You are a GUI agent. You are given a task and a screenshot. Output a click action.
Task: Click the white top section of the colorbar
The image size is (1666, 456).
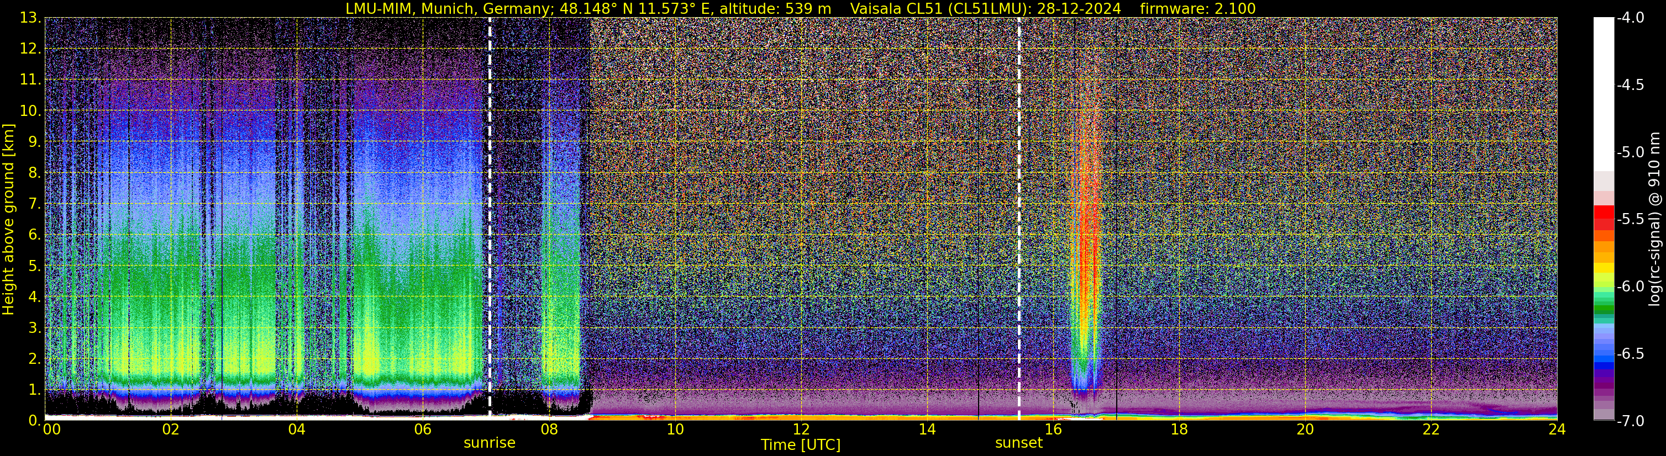[x=1604, y=94]
